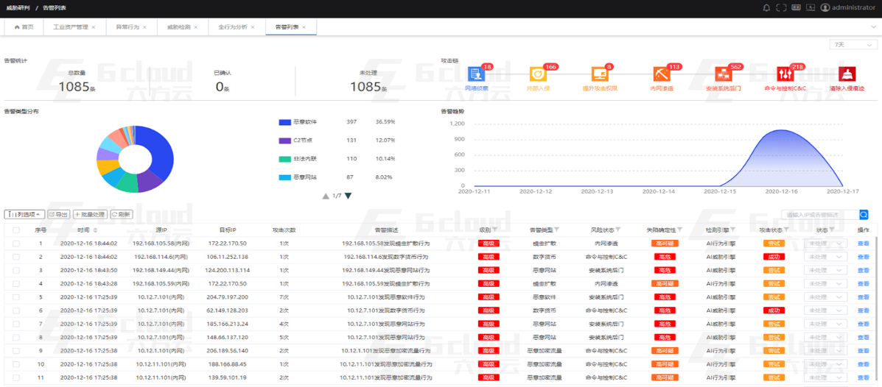Open row 6 未处理 status dropdown

(825, 310)
